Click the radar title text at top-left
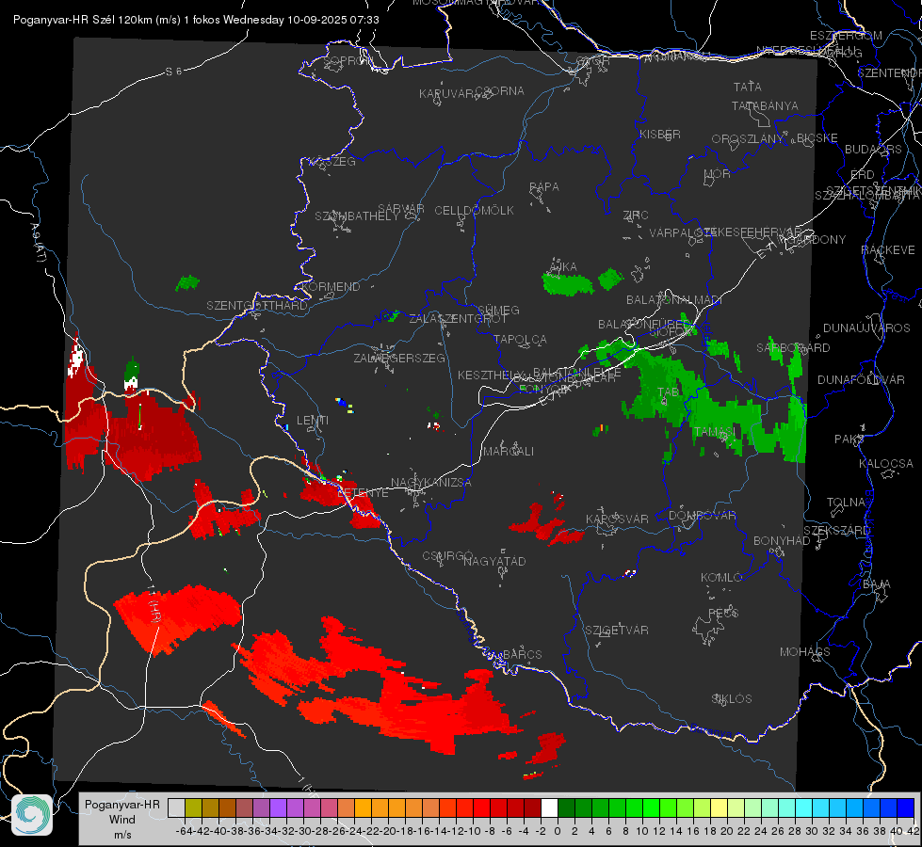This screenshot has width=922, height=847. click(196, 20)
